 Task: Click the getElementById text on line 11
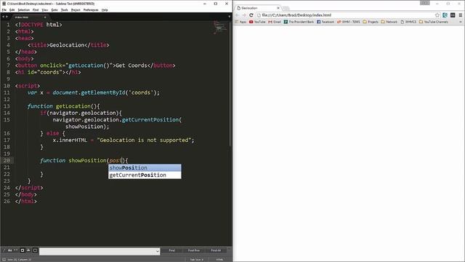(x=103, y=92)
